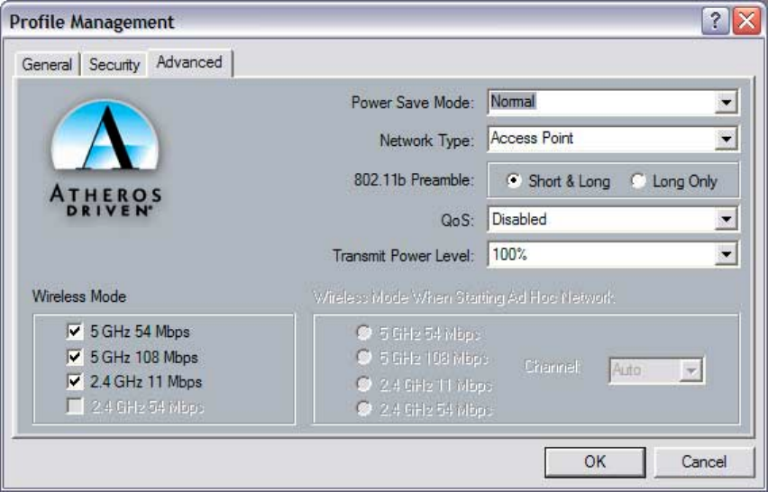Select ad hoc 5 GHz 54 Mbps radio
This screenshot has width=768, height=492.
(x=364, y=333)
